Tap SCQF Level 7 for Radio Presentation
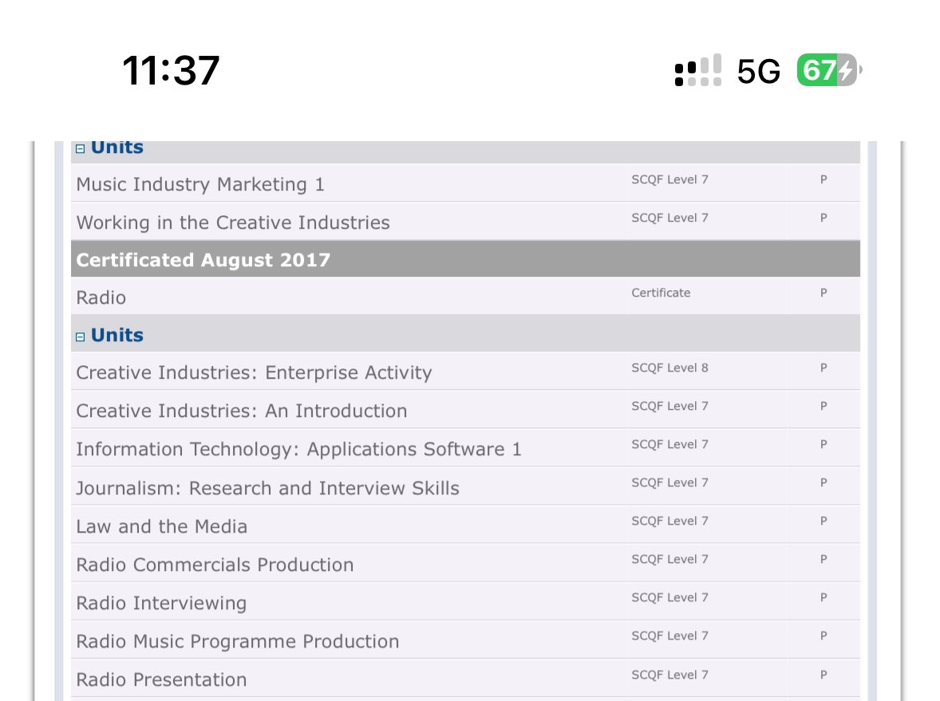The image size is (940, 701). click(x=669, y=675)
